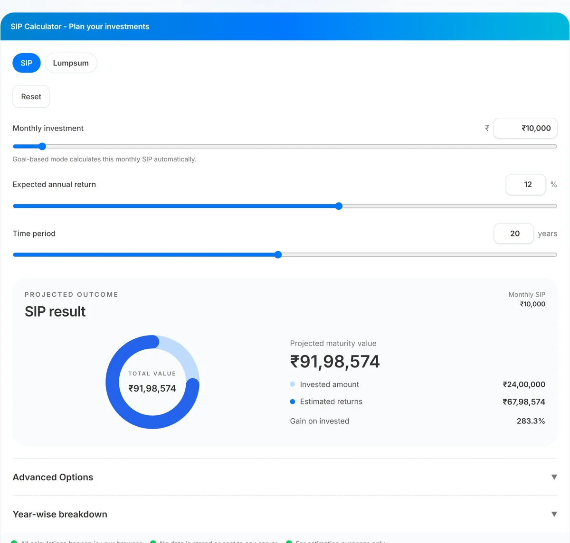This screenshot has height=543, width=570.
Task: Click the Gain on invested label
Action: tap(320, 421)
